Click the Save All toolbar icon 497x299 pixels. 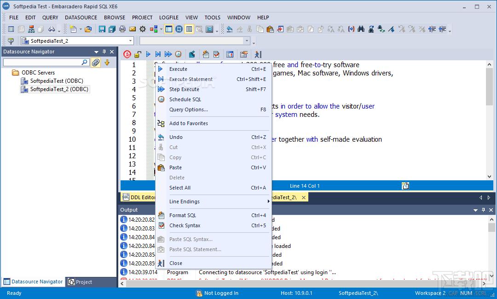pyautogui.click(x=112, y=29)
